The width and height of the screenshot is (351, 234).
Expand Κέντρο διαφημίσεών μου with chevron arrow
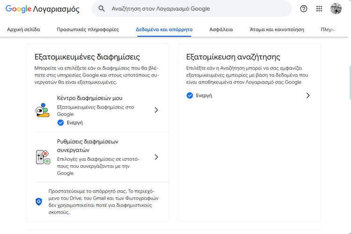point(156,110)
